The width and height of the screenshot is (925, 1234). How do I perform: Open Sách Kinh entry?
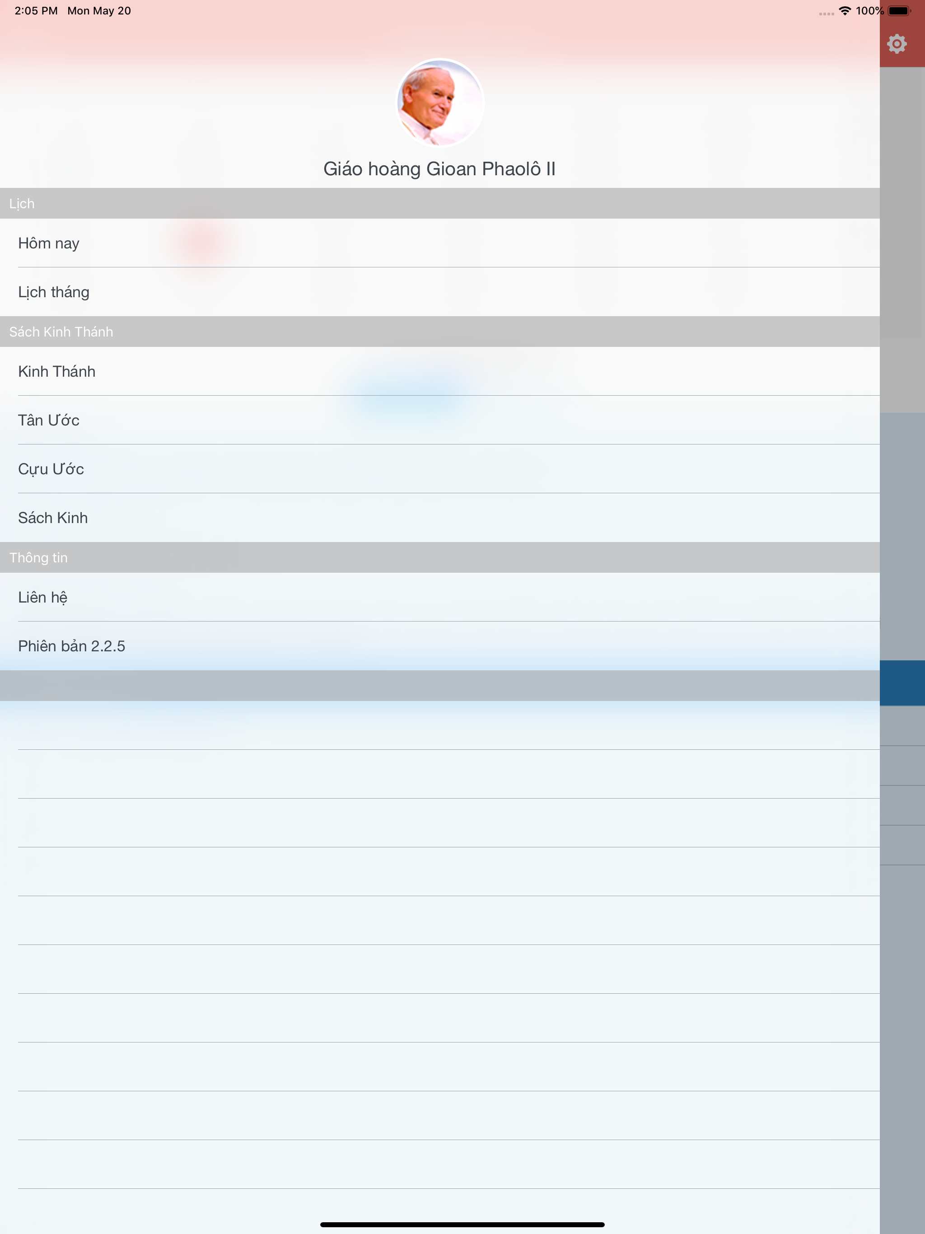point(439,518)
